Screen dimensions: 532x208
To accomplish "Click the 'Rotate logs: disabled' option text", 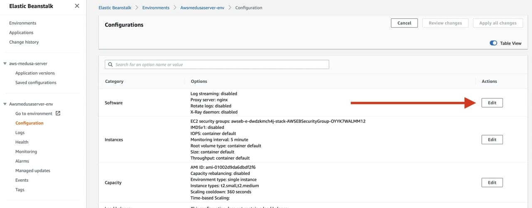I will (211, 106).
